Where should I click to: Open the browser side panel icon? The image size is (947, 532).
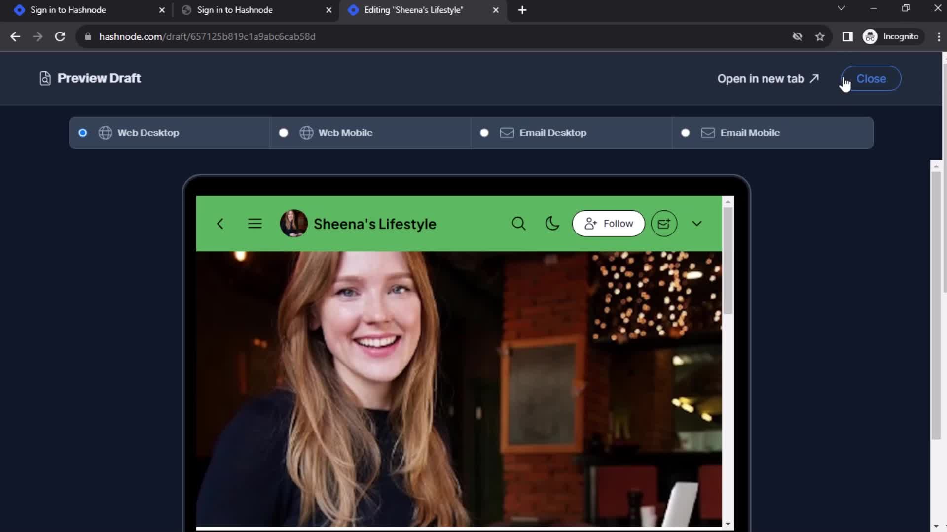click(x=847, y=36)
